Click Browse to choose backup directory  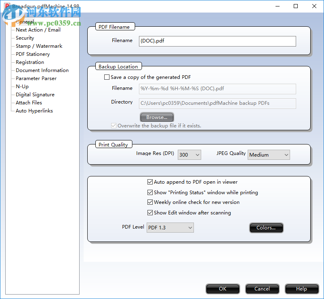(157, 117)
